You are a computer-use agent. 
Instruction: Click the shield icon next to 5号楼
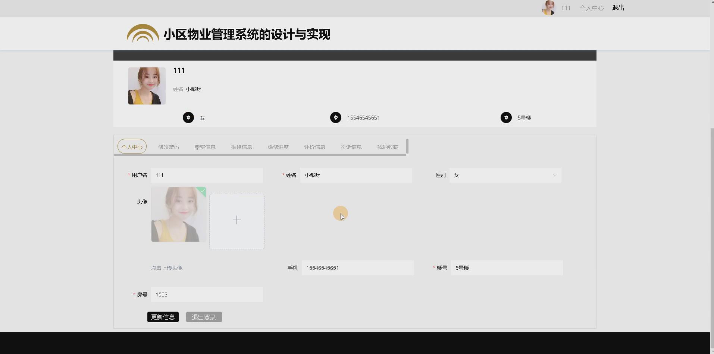pos(506,117)
